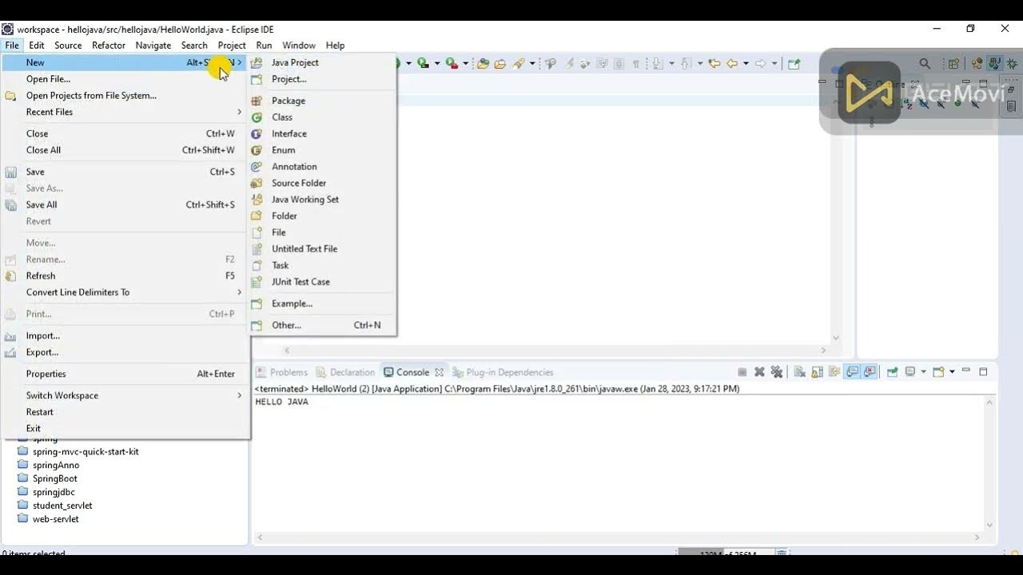Select Class in the New submenu
This screenshot has height=575, width=1023.
tap(322, 117)
